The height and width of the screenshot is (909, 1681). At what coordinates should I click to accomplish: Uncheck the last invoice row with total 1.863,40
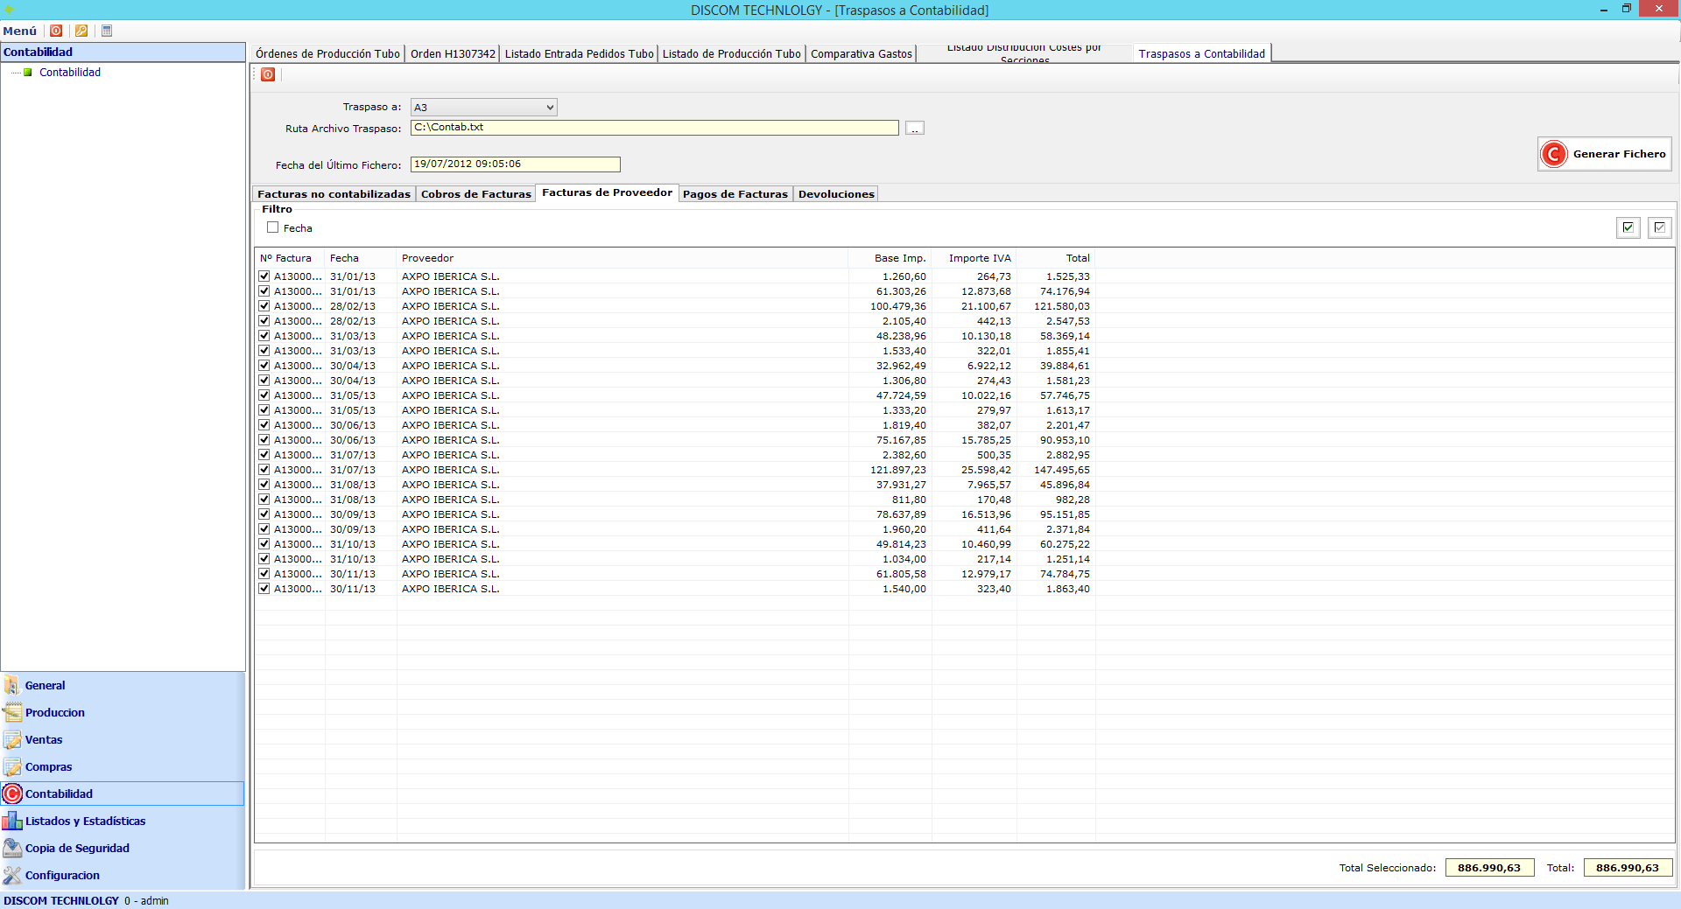(x=264, y=589)
